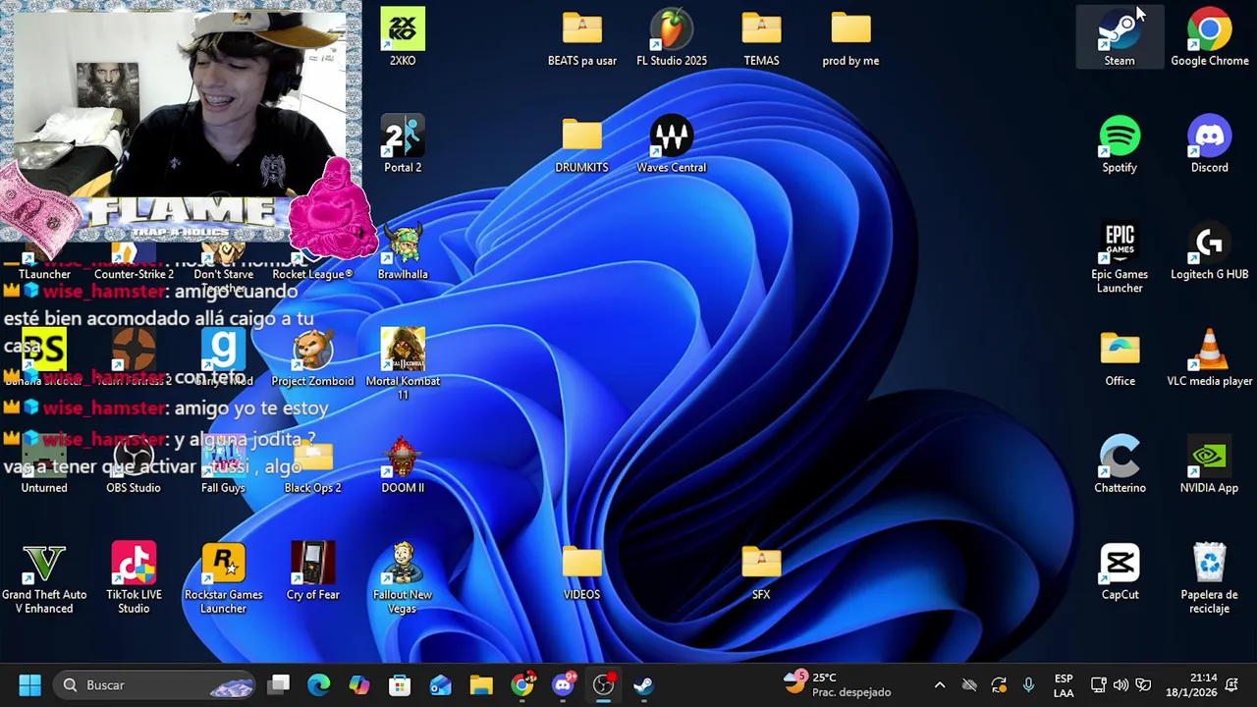The width and height of the screenshot is (1257, 707).
Task: Open Copilot from the taskbar
Action: pos(359,684)
